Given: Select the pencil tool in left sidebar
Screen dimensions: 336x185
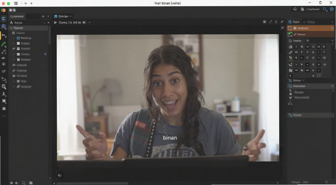Looking at the screenshot, I should pos(4,52).
